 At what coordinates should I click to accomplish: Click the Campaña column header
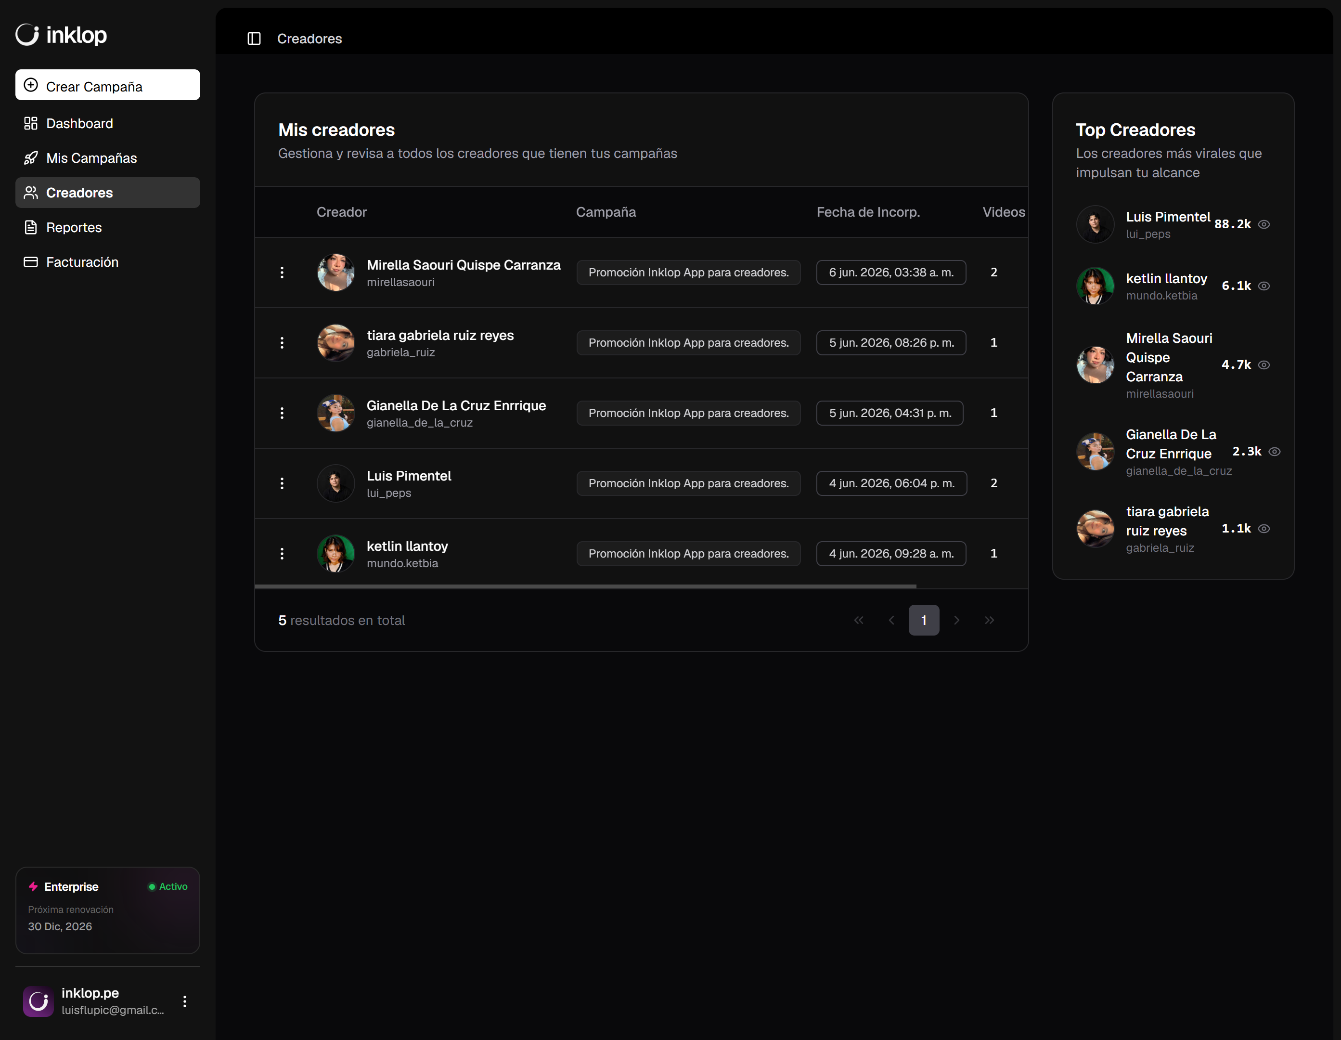pyautogui.click(x=606, y=212)
